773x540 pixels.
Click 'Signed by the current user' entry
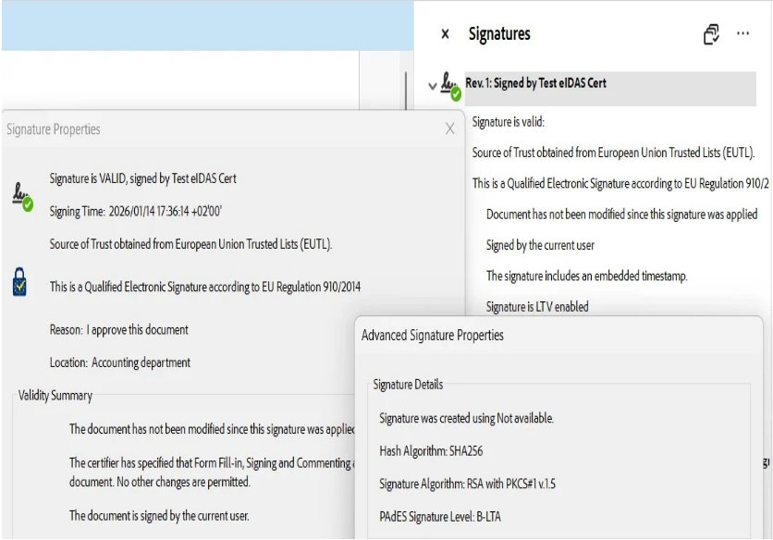[540, 245]
